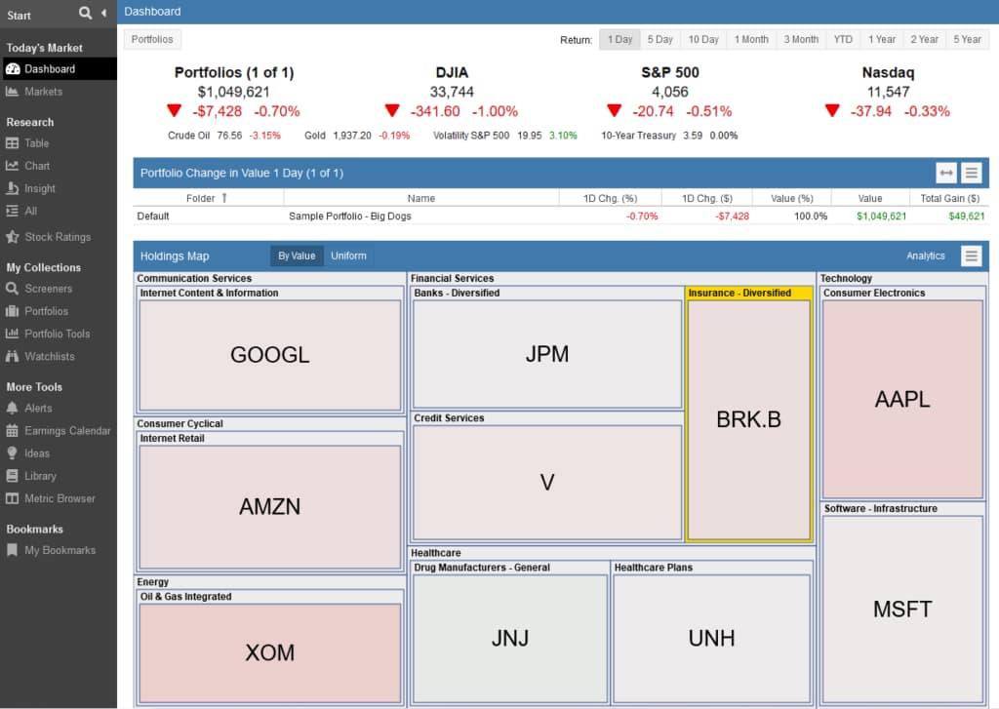
Task: Select the UNH tile
Action: click(711, 638)
